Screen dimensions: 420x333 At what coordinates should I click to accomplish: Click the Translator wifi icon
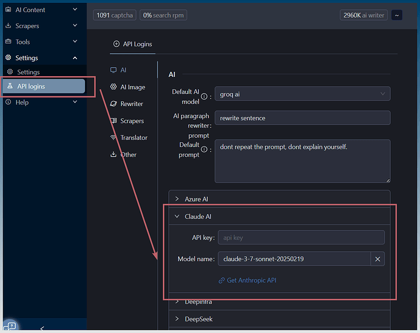tap(113, 137)
